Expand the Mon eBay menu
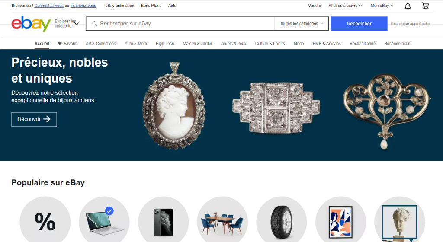Screen dimensions: 443x242 [382, 6]
